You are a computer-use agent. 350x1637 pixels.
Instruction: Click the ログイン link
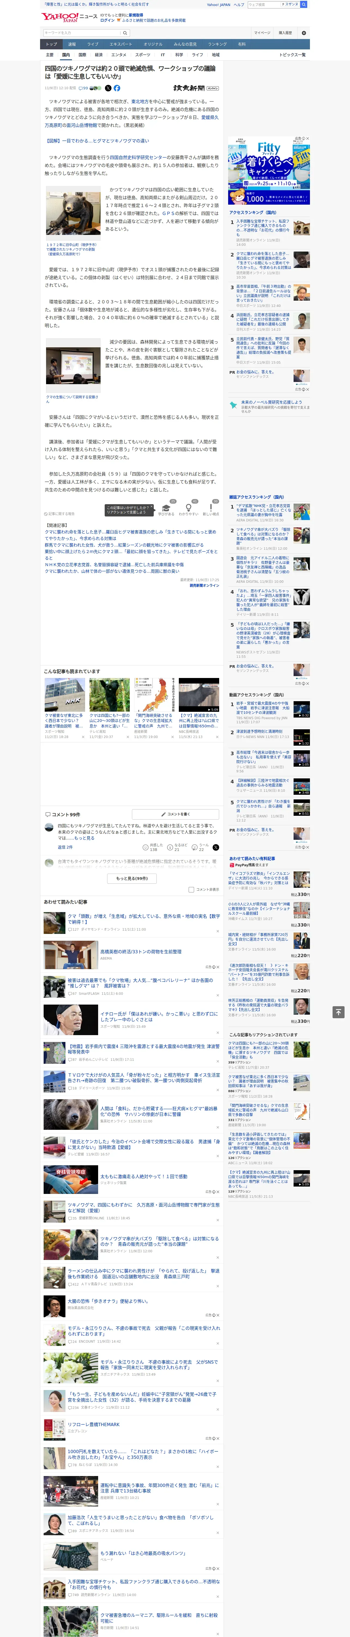tap(107, 20)
